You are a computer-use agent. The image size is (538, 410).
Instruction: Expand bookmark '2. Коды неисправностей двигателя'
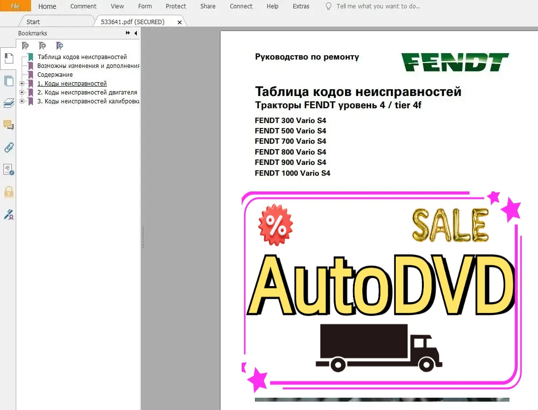tap(22, 93)
